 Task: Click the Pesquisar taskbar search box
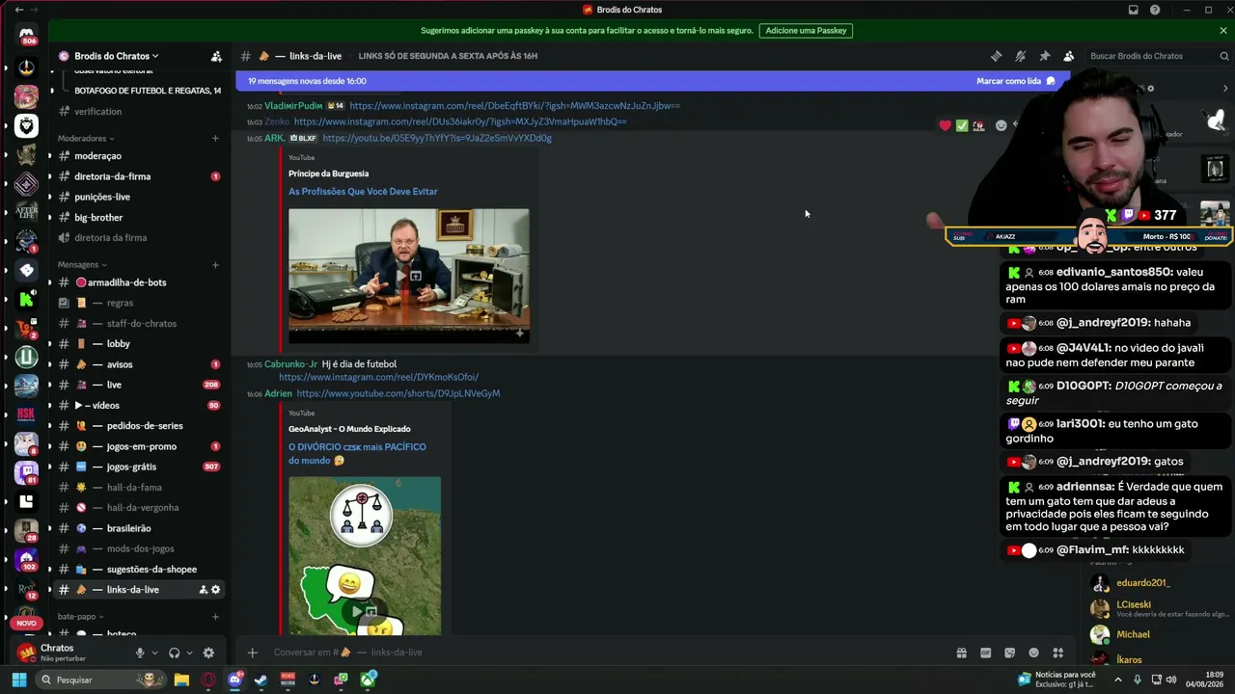point(100,680)
